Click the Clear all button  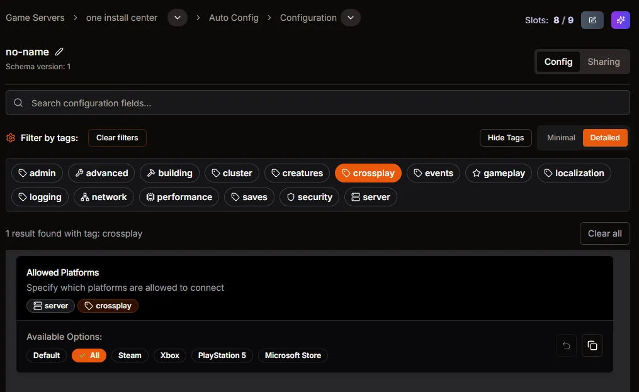[604, 233]
